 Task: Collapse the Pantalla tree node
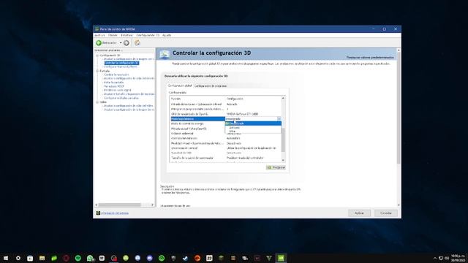click(x=97, y=71)
